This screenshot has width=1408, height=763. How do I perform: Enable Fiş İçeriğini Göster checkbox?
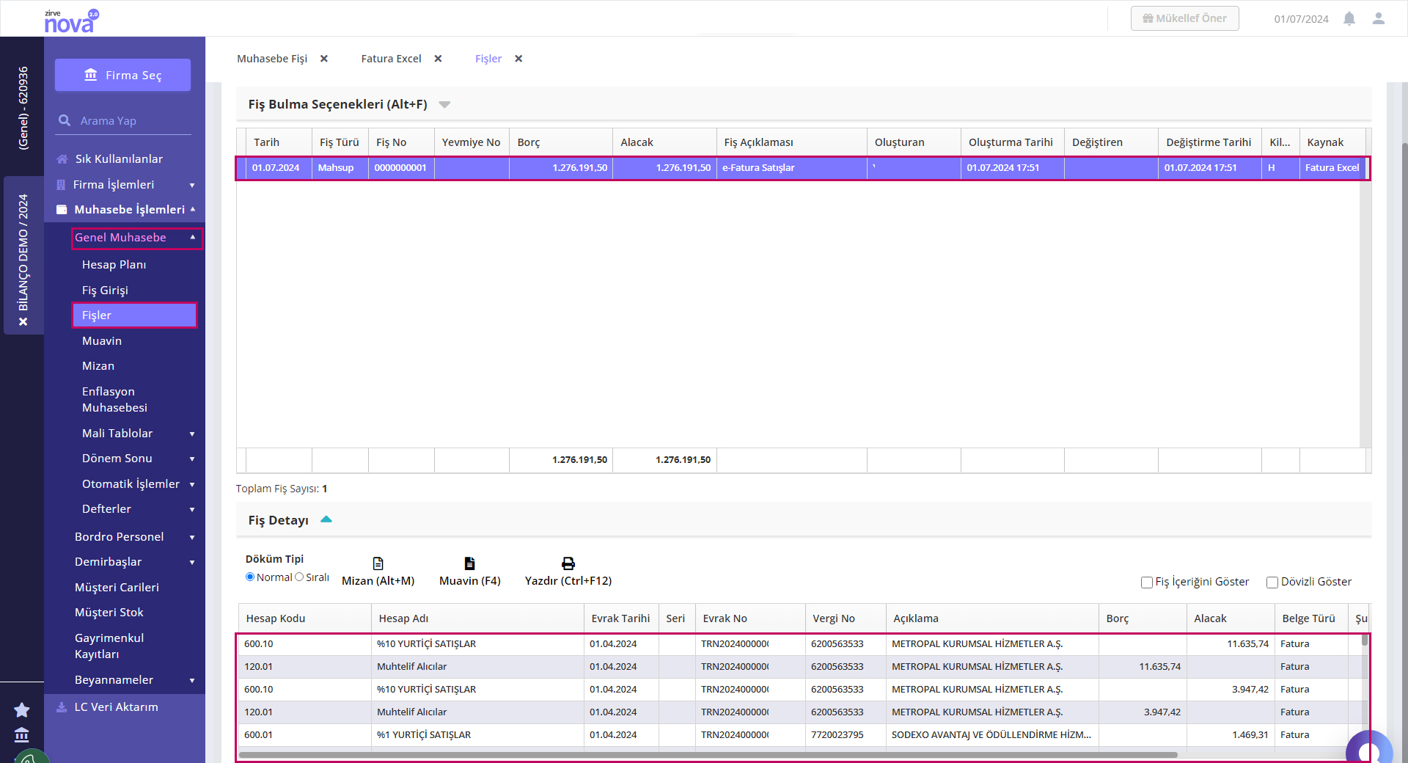pyautogui.click(x=1147, y=583)
